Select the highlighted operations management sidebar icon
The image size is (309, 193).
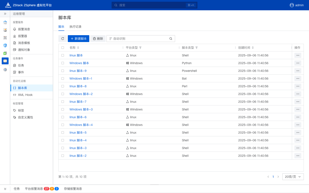[x=5, y=61]
